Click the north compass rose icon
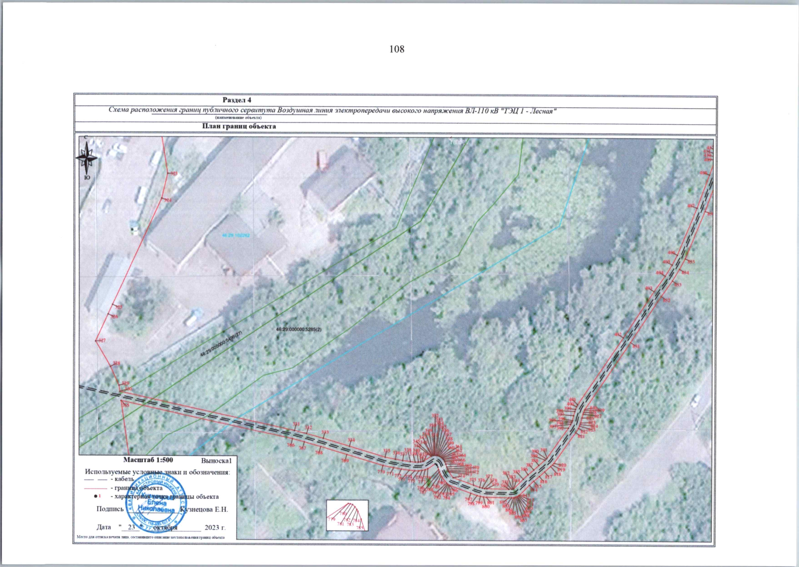This screenshot has width=799, height=567. (x=86, y=158)
